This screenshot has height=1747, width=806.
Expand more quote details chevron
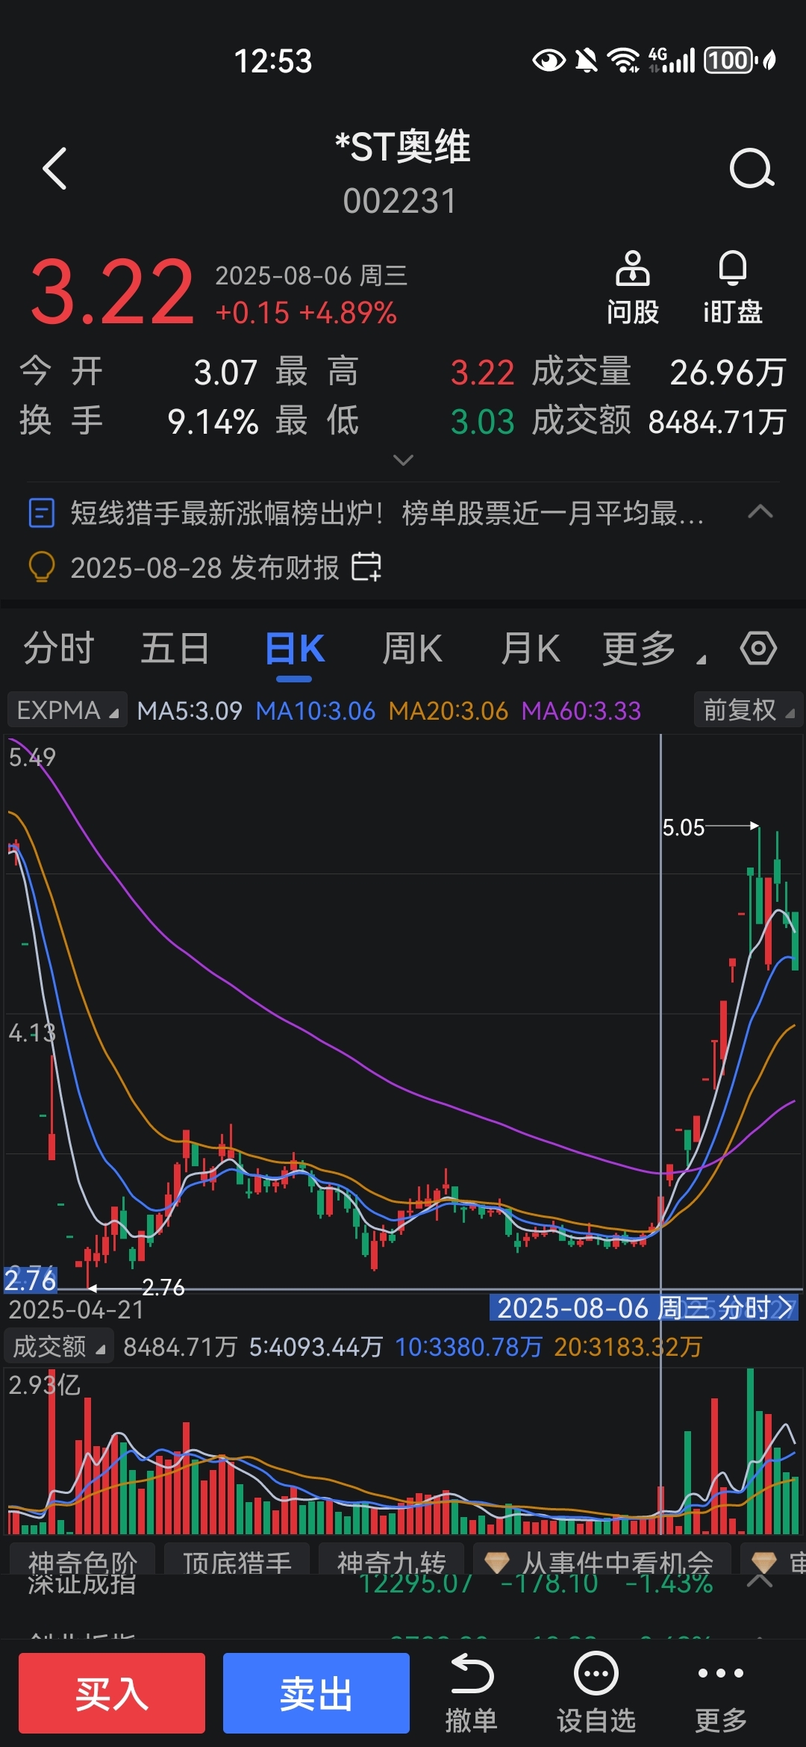click(403, 460)
